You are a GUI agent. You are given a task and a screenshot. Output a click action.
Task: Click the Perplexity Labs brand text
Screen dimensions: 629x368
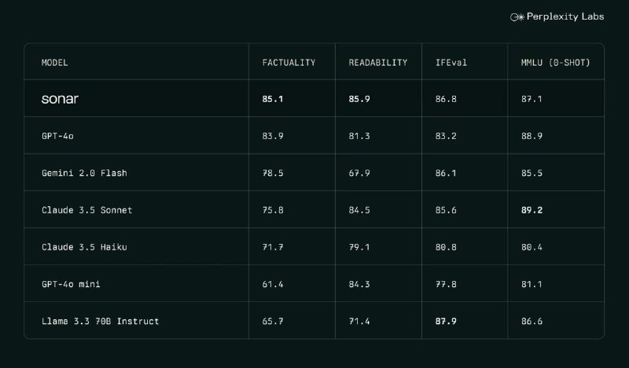[565, 16]
